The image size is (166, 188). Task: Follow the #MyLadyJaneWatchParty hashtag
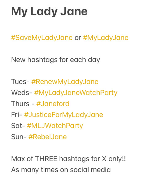pos(76,93)
